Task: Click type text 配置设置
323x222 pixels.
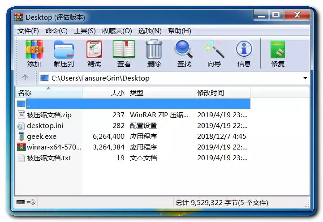Action: point(143,125)
